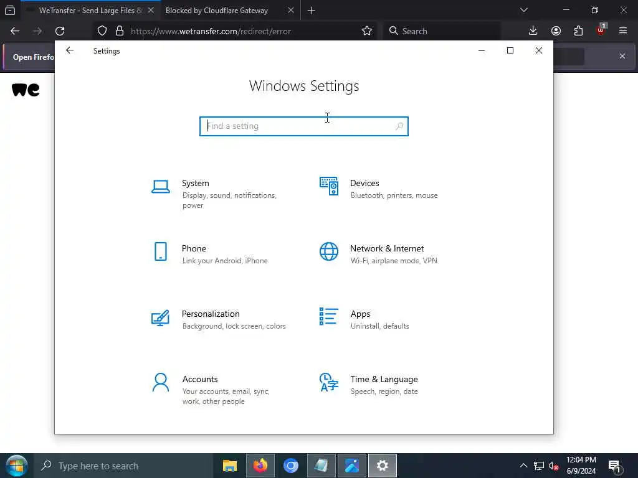Click the Settings gear taskbar icon
Screen dimensions: 638x478
pyautogui.click(x=382, y=466)
